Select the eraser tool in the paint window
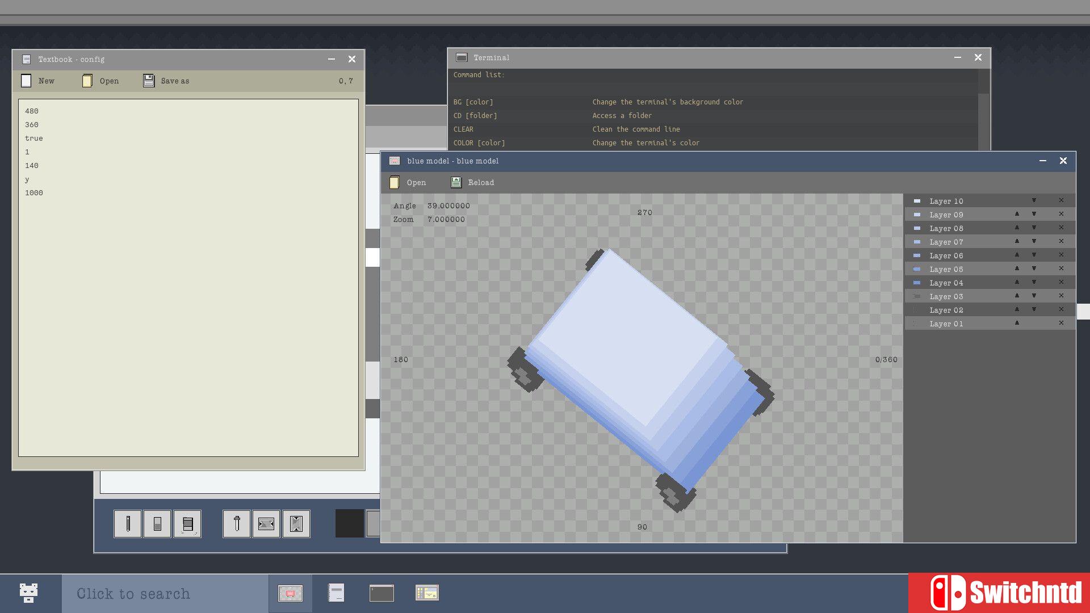Image resolution: width=1090 pixels, height=613 pixels. 157,523
